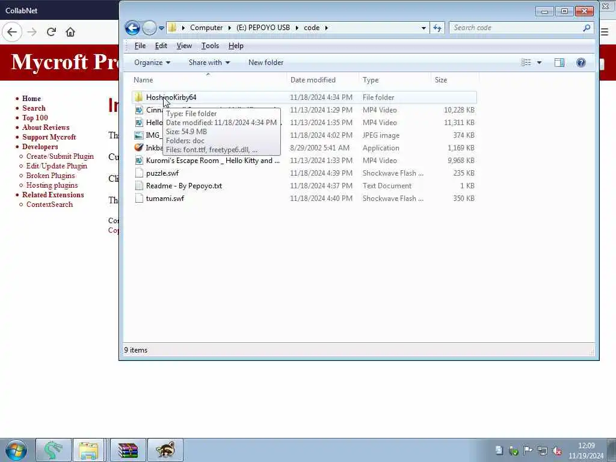Viewport: 616px width, 462px height.
Task: Open the Tools menu
Action: pyautogui.click(x=210, y=46)
